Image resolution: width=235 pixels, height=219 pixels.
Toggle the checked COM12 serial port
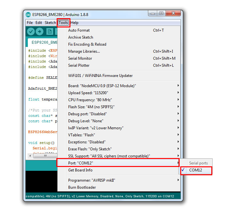point(196,170)
